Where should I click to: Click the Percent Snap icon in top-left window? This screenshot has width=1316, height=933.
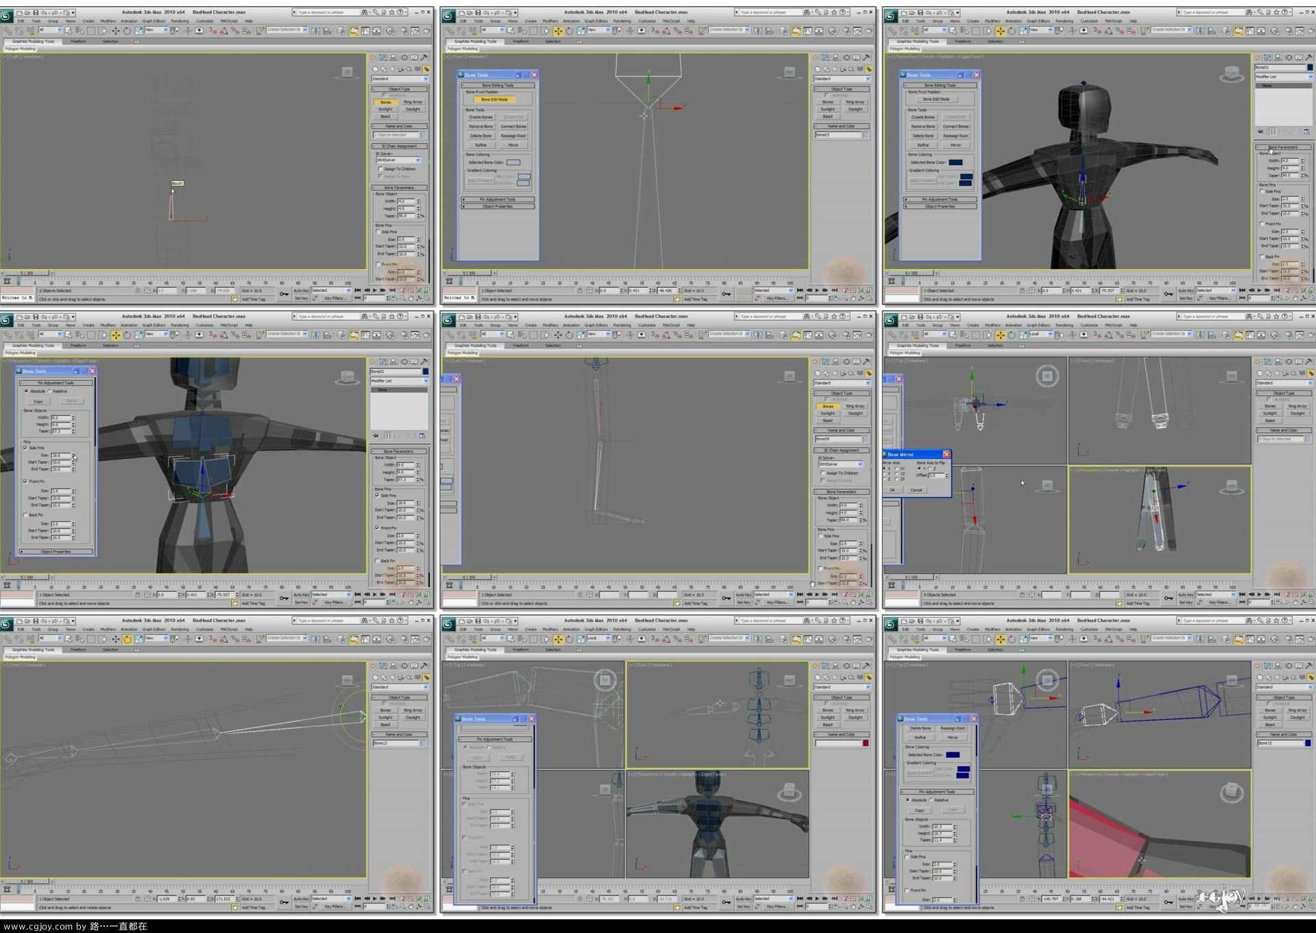[235, 31]
